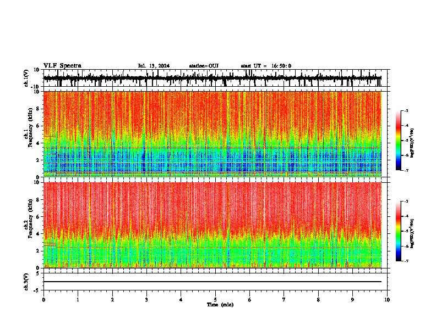Click the "-7" label on ch.2 colorbar

[x=406, y=261]
